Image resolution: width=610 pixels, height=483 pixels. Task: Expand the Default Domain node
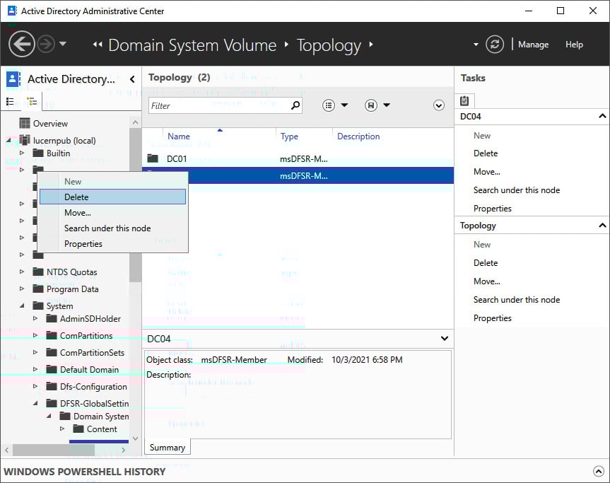35,369
